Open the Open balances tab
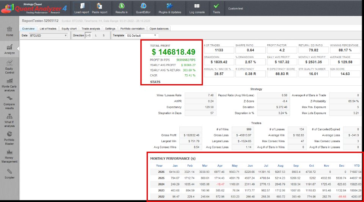This screenshot has height=202, width=364. [159, 28]
